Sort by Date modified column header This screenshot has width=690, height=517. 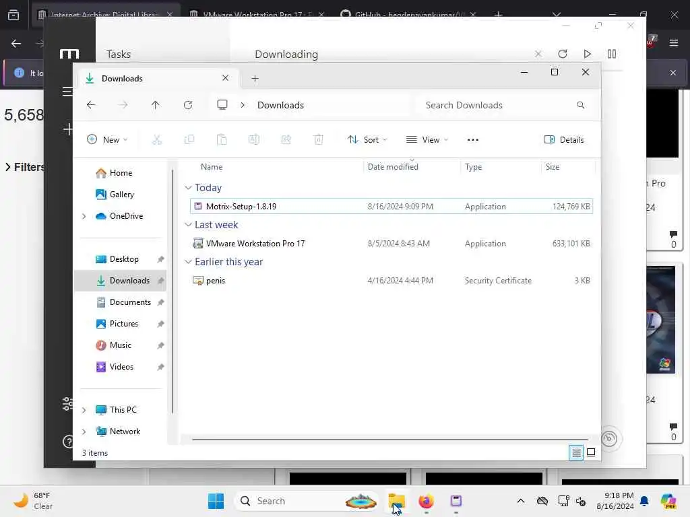pos(393,167)
